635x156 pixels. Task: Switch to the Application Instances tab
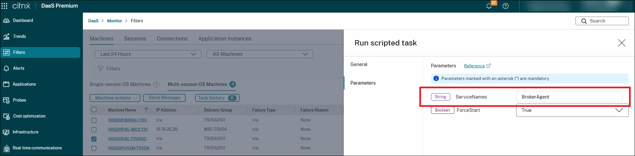[x=225, y=39]
